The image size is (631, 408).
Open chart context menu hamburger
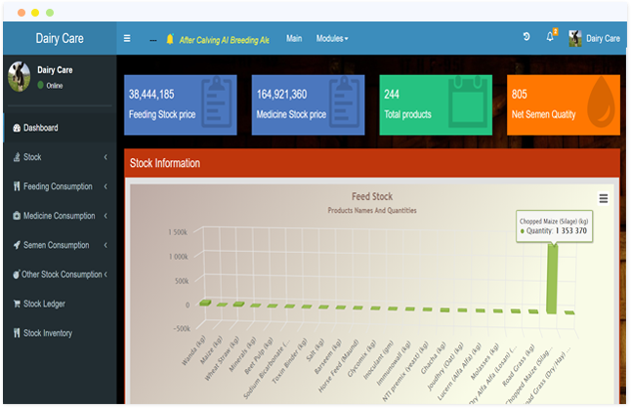pos(604,198)
